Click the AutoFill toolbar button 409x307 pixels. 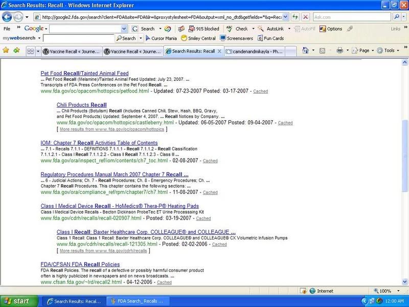pyautogui.click(x=304, y=29)
